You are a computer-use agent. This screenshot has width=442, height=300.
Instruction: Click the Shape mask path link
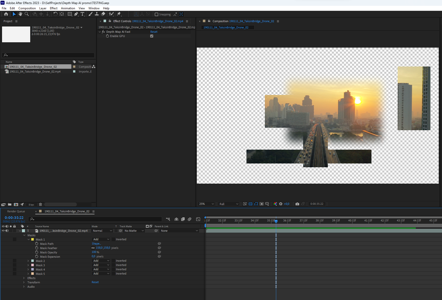pos(96,244)
